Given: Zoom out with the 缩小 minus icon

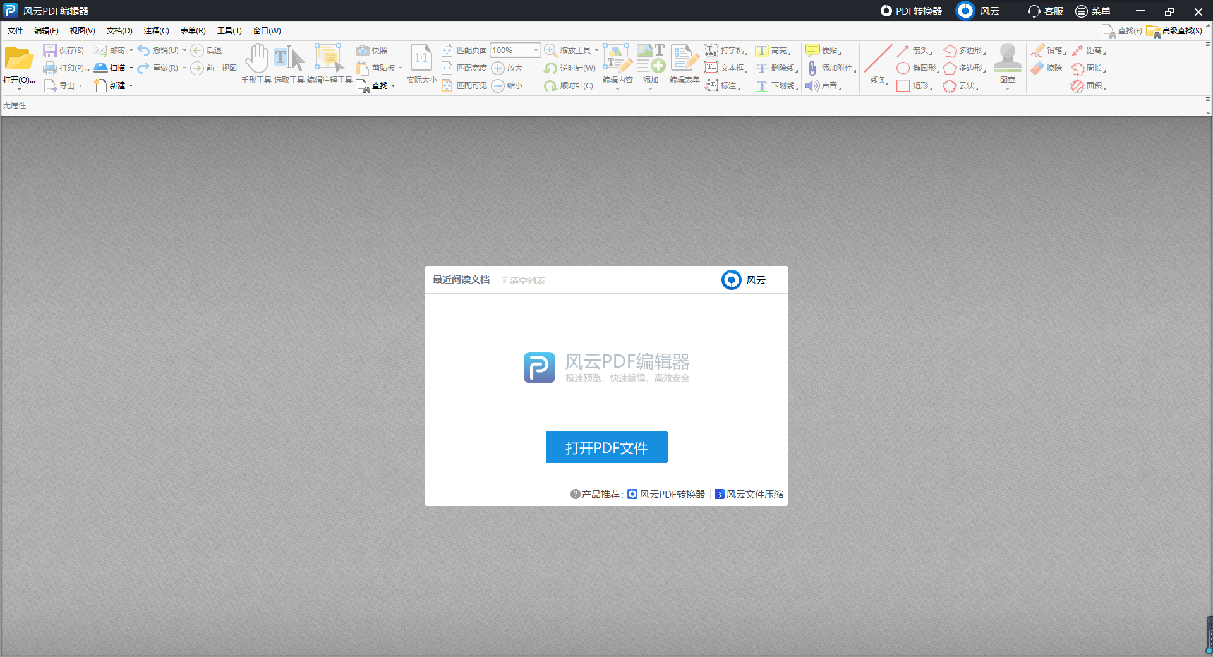Looking at the screenshot, I should [498, 86].
